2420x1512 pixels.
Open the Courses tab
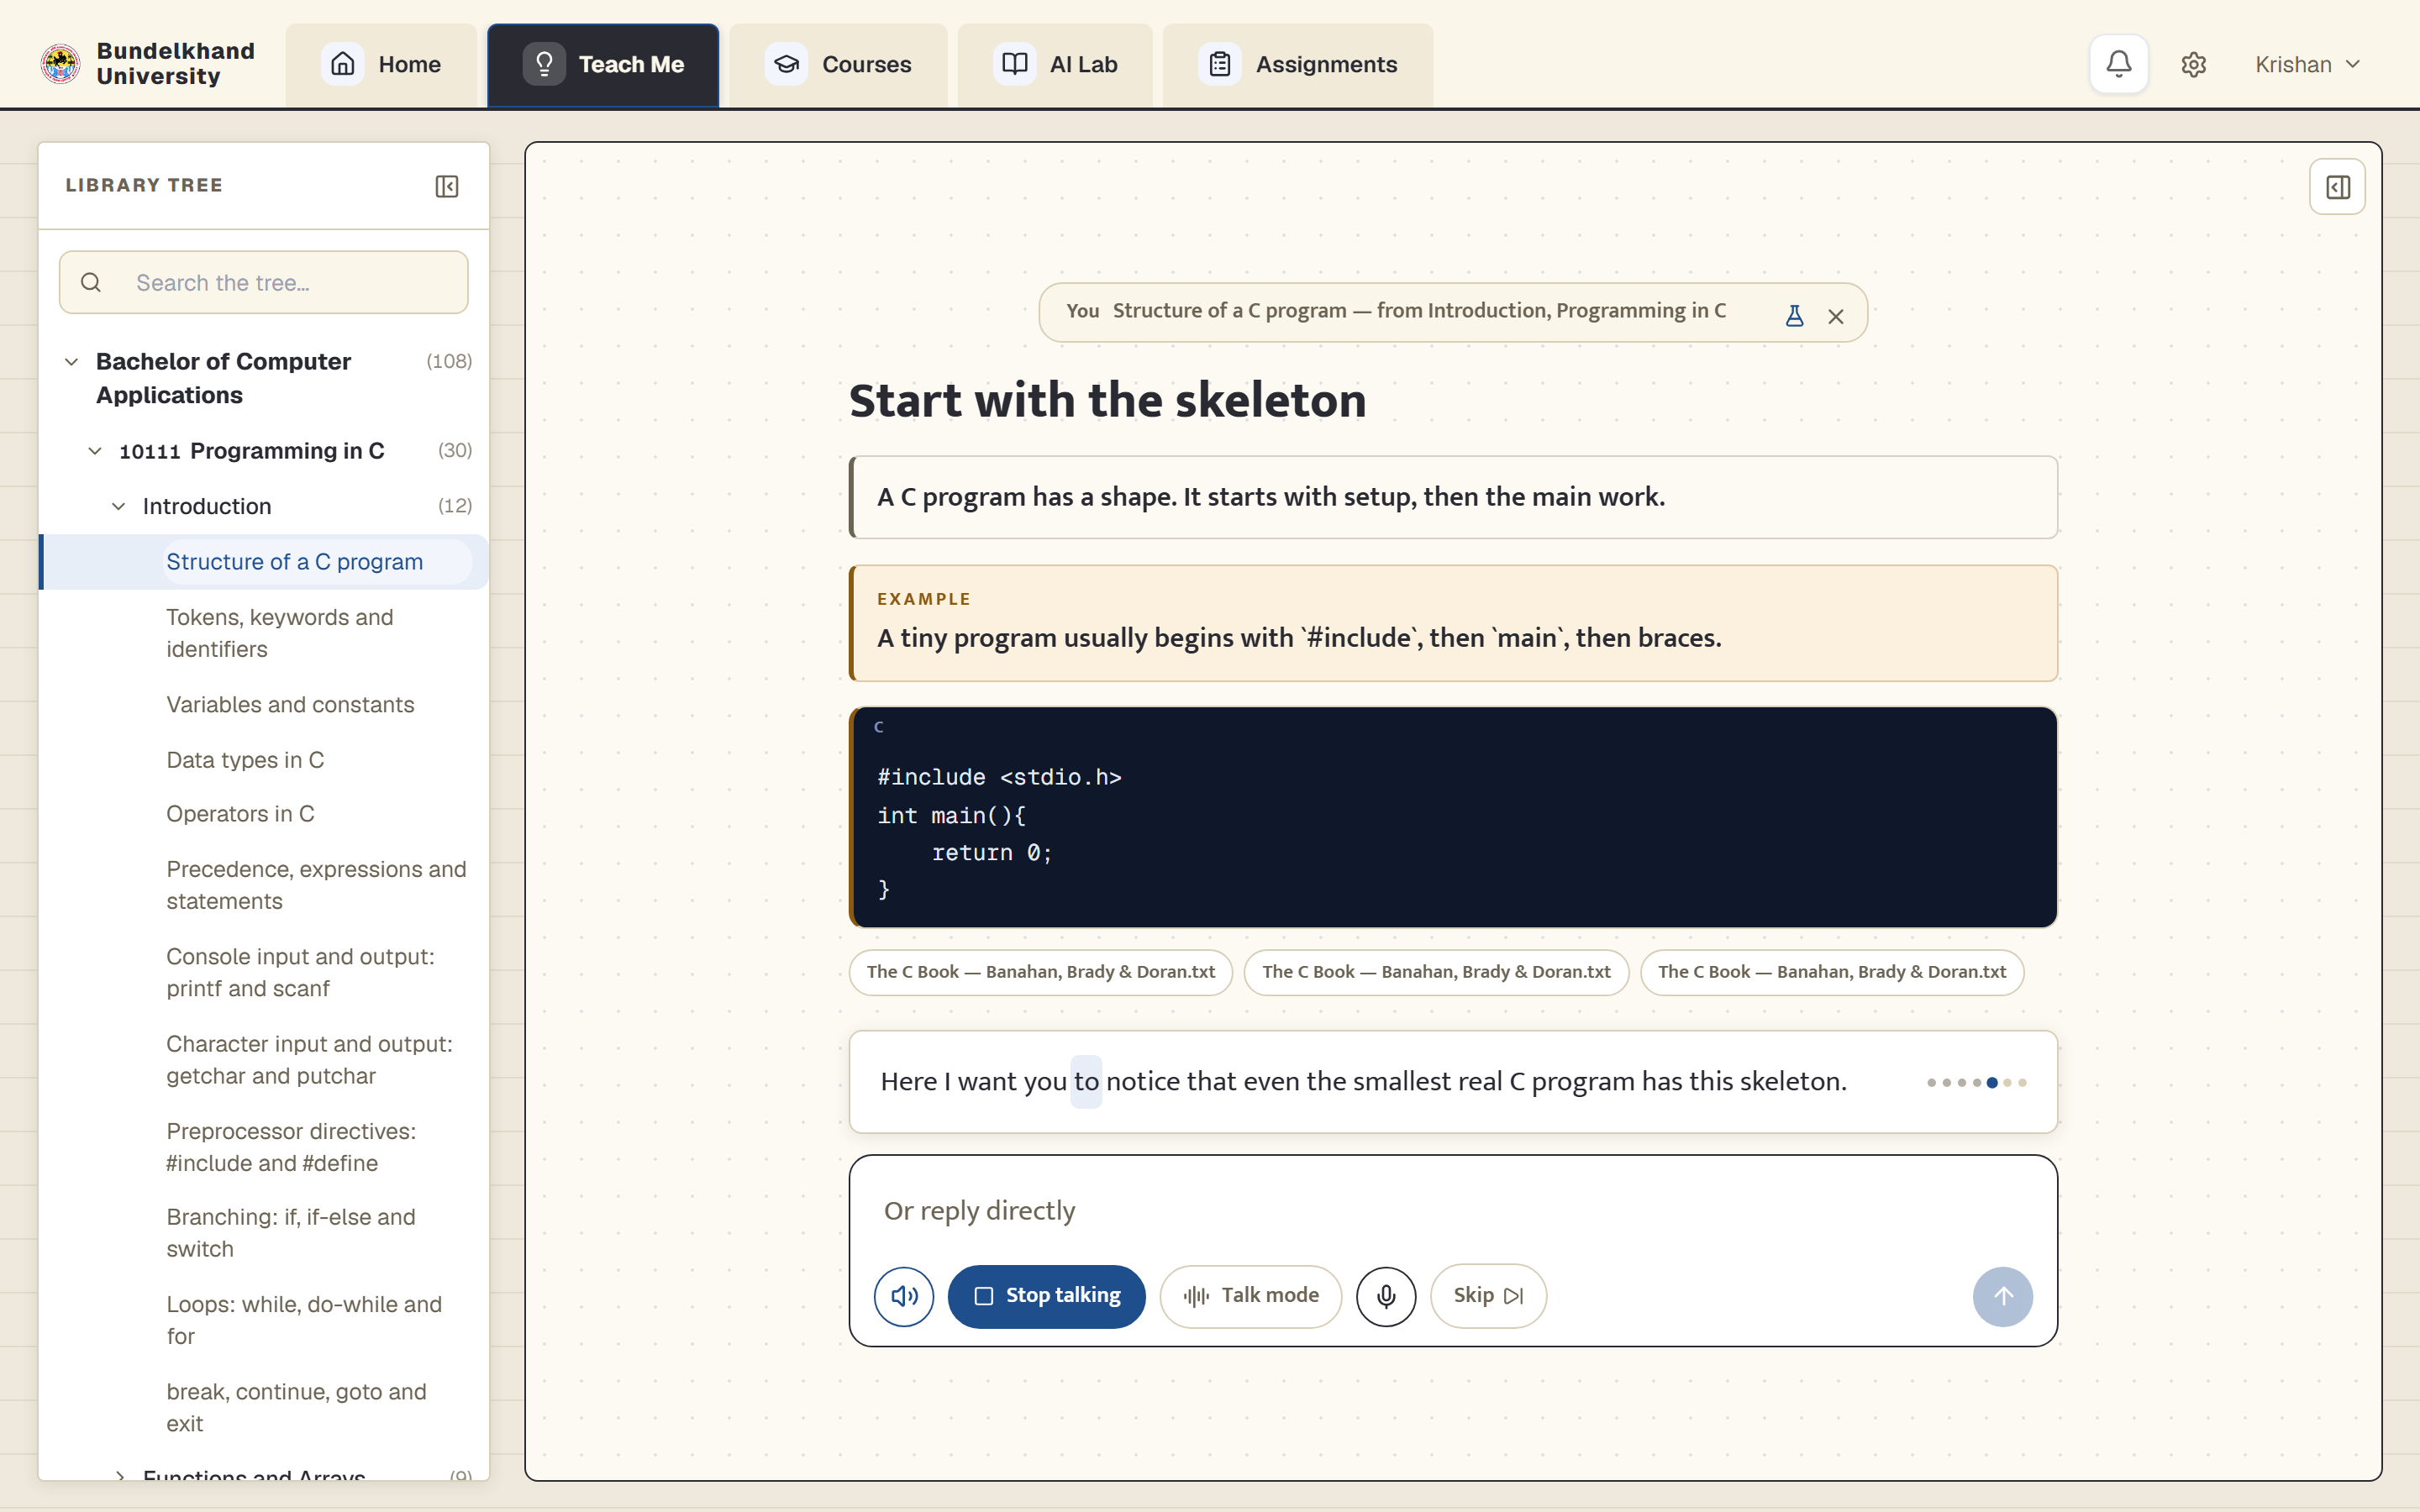click(838, 64)
